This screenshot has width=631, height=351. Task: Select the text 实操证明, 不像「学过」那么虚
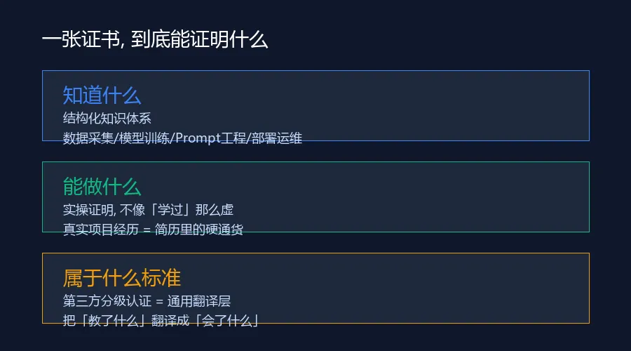pos(148,210)
